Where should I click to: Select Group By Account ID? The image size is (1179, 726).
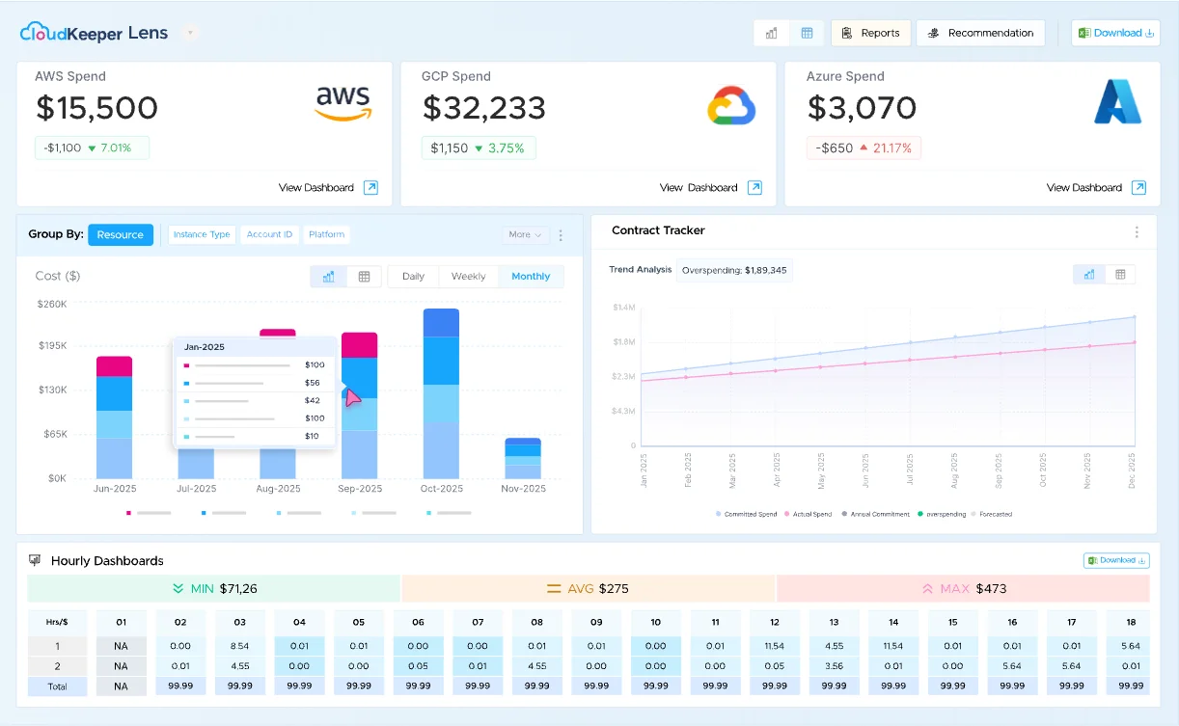tap(269, 234)
